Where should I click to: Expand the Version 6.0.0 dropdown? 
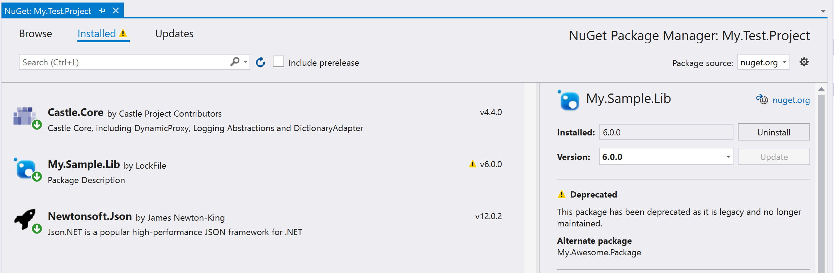[x=728, y=157]
